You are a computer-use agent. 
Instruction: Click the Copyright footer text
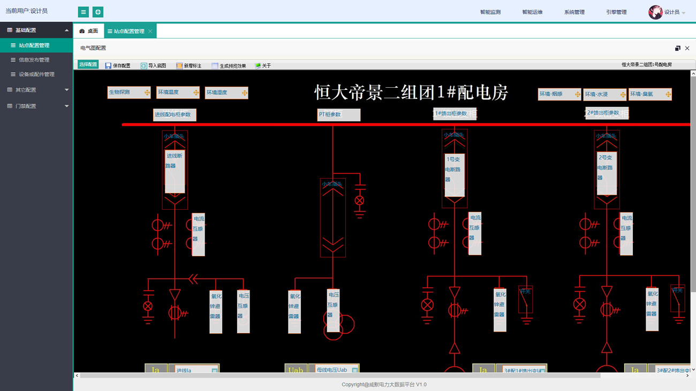pos(384,385)
